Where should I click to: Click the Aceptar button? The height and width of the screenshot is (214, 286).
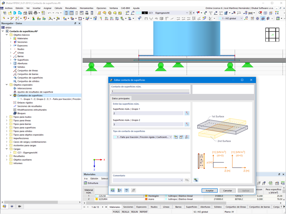coord(209,191)
